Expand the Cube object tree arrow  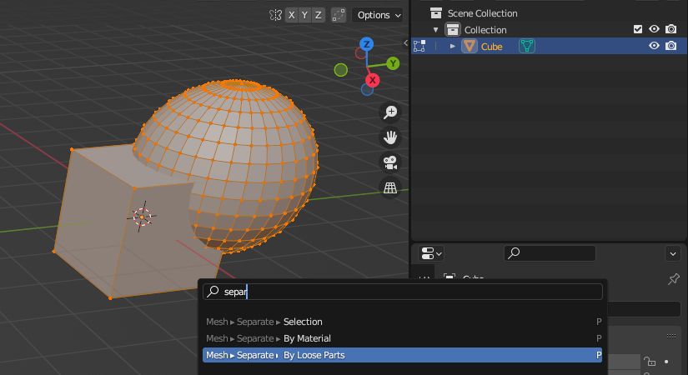click(452, 46)
